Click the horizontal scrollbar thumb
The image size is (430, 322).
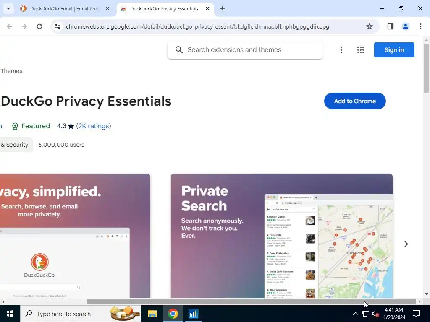(x=251, y=302)
